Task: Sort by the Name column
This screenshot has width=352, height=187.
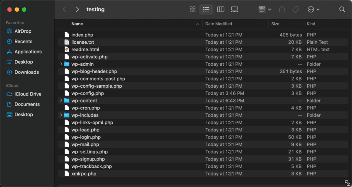Action: coord(77,24)
